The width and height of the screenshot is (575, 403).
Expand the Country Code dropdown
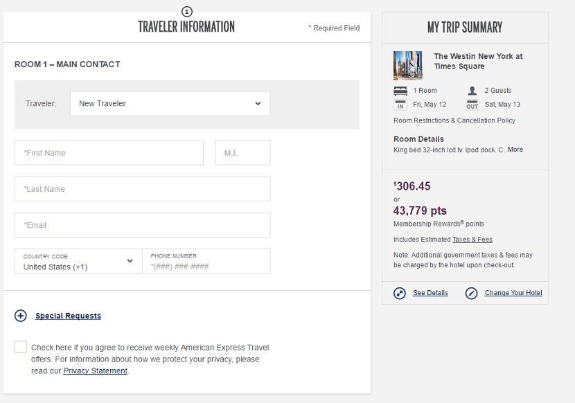tap(78, 261)
